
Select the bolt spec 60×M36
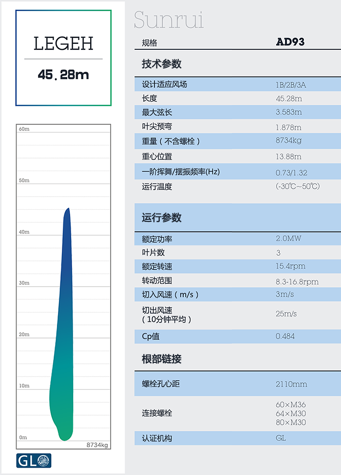[290, 404]
